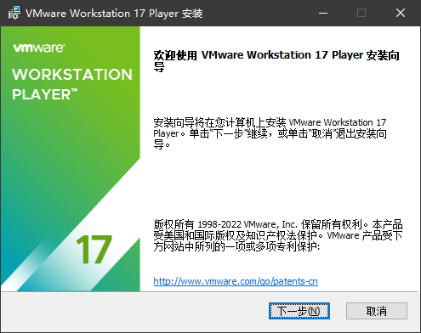The height and width of the screenshot is (333, 421).
Task: Minimize the VMware installer window
Action: pyautogui.click(x=323, y=13)
